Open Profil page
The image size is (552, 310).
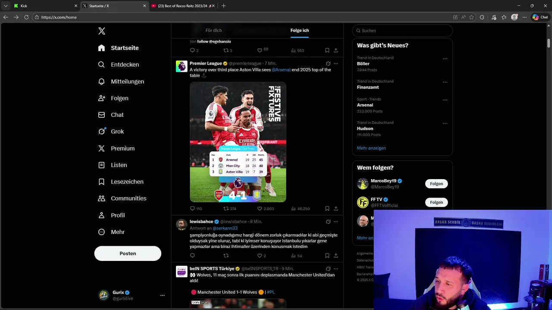[111, 215]
